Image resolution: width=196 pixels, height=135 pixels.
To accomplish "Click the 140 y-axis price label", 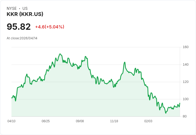I will tap(186, 65).
